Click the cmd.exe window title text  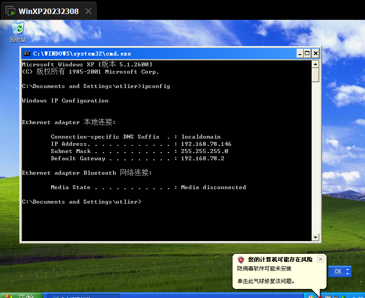point(82,54)
